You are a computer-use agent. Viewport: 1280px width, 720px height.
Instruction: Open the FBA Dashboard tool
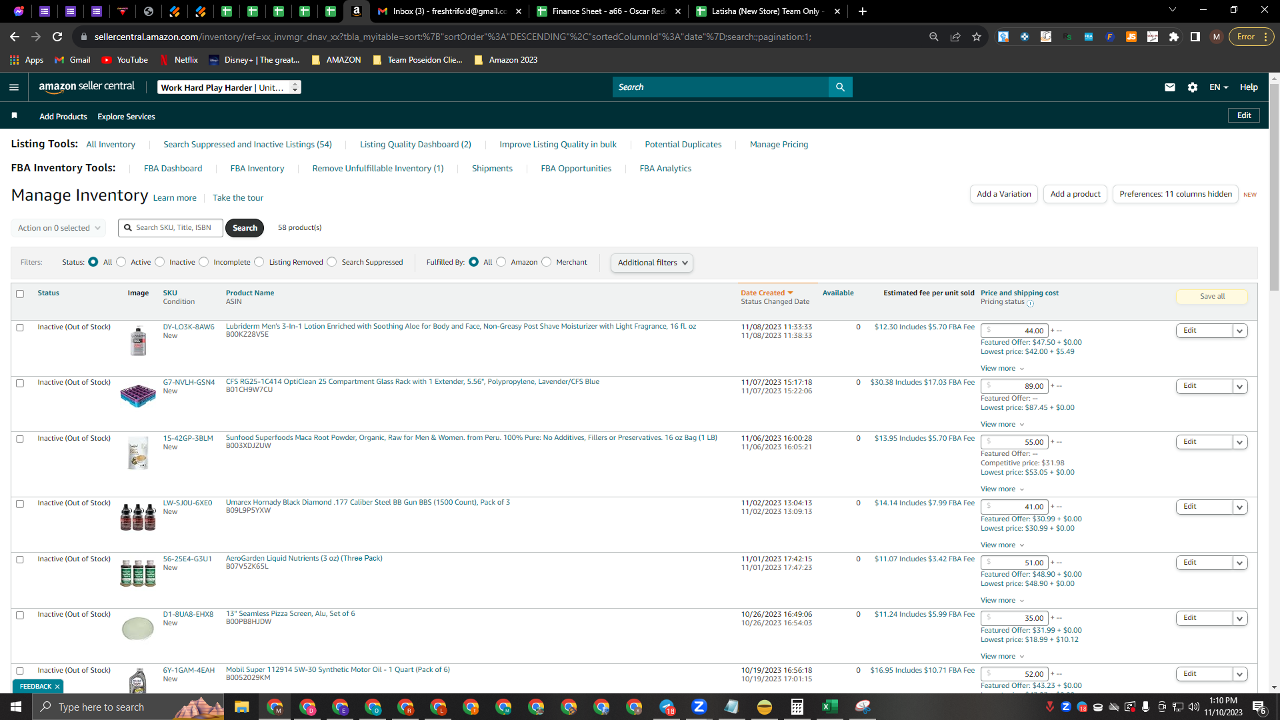click(x=173, y=169)
